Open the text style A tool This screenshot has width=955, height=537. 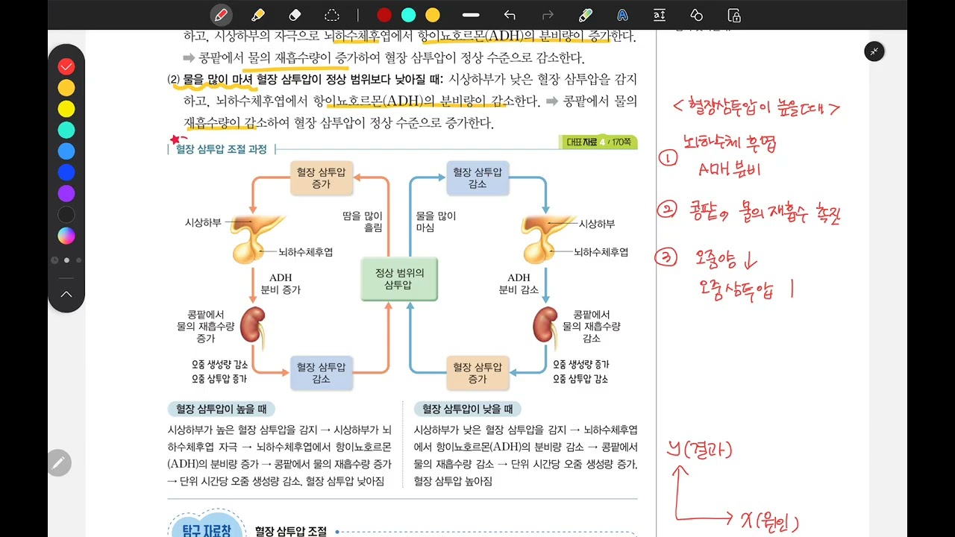pos(622,15)
